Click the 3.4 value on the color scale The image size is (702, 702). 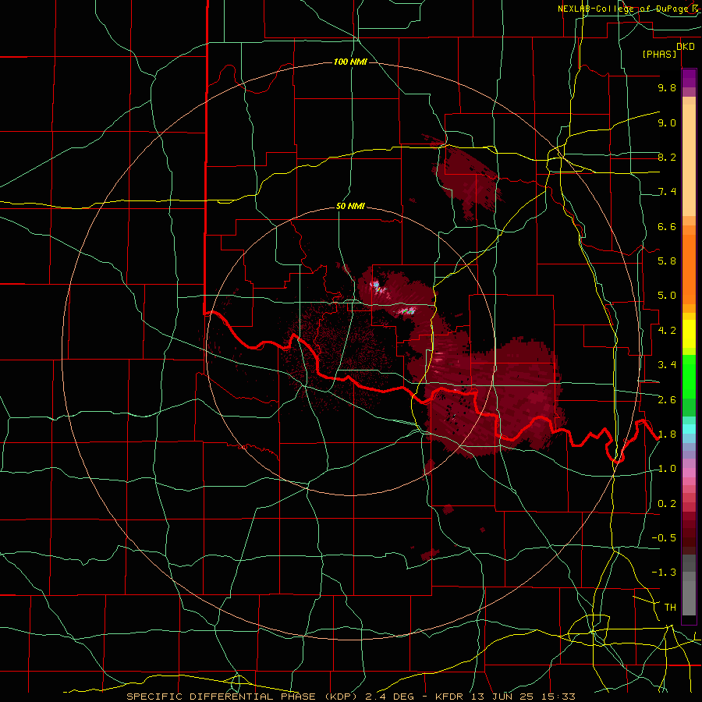pos(667,365)
